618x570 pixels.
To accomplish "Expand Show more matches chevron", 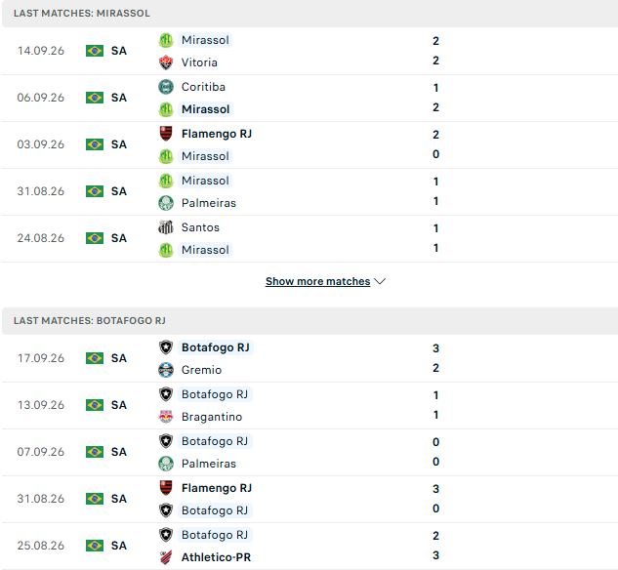I will (x=380, y=281).
